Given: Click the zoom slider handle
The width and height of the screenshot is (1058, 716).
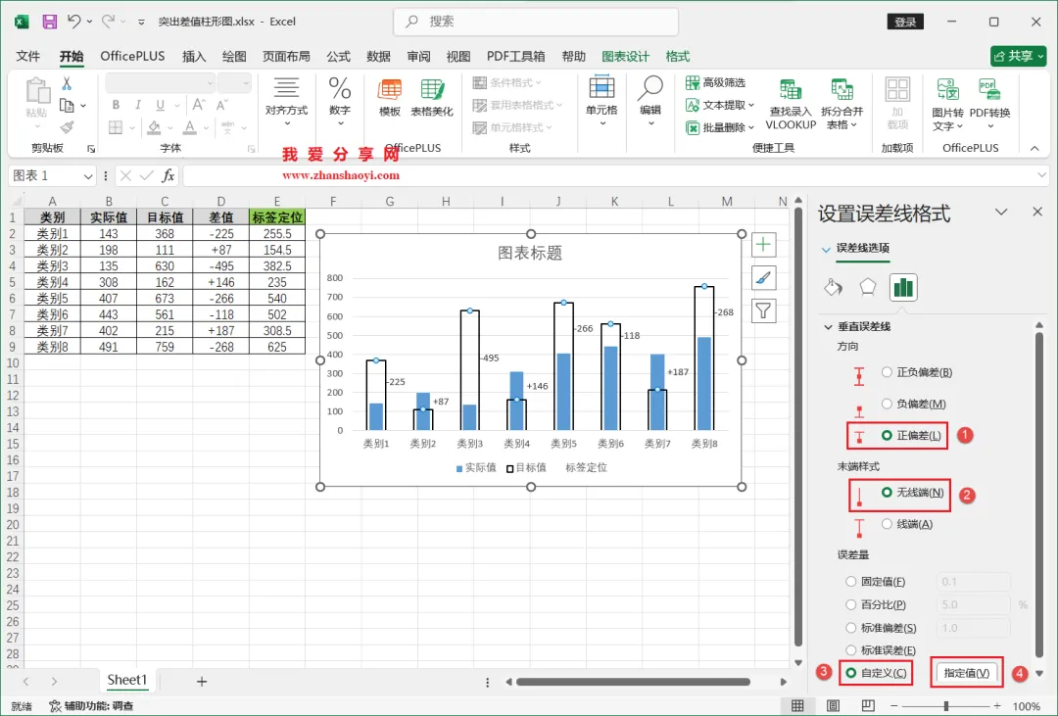Looking at the screenshot, I should [946, 706].
